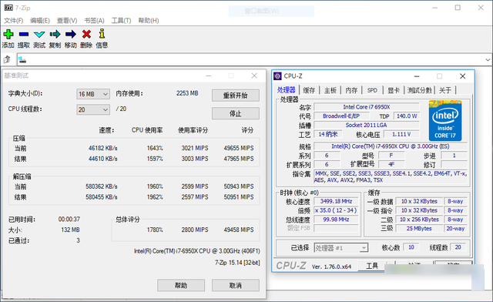Switch to the 处理器 tab in CPU-Z
This screenshot has width=493, height=302.
[x=286, y=90]
